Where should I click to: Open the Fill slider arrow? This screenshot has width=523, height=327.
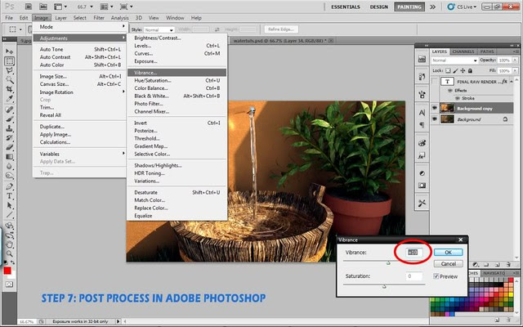(x=515, y=71)
